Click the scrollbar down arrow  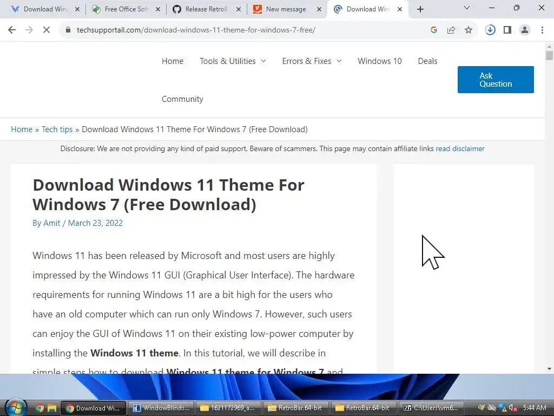pyautogui.click(x=549, y=369)
